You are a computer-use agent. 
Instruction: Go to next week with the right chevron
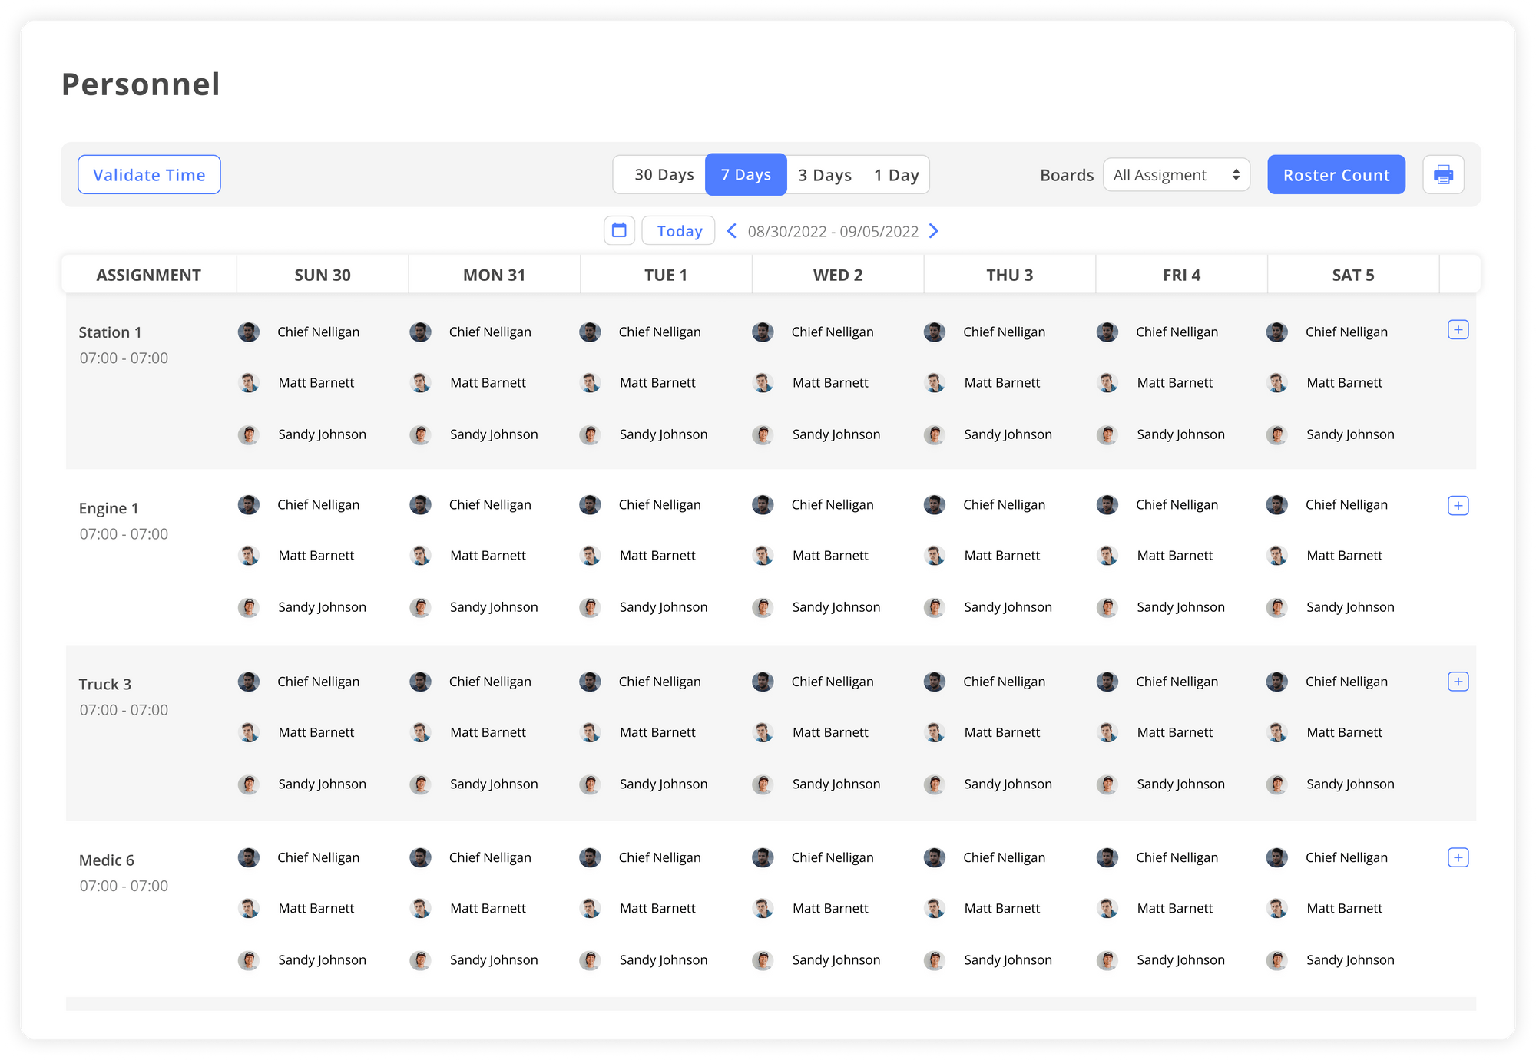[x=933, y=230]
